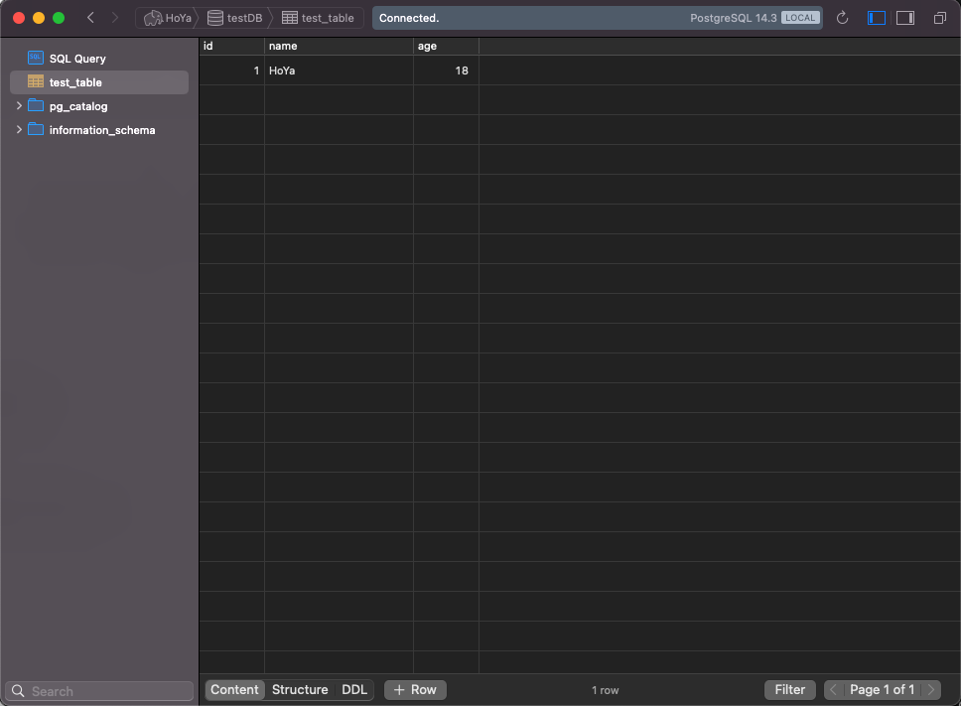
Task: Open the Filter button
Action: (x=790, y=689)
